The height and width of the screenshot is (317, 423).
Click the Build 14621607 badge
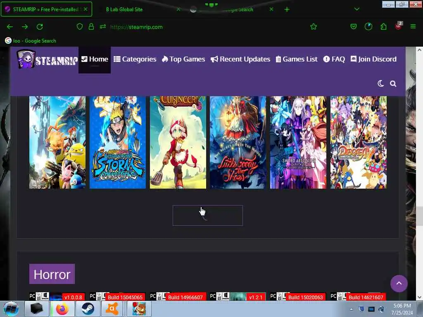(366, 297)
